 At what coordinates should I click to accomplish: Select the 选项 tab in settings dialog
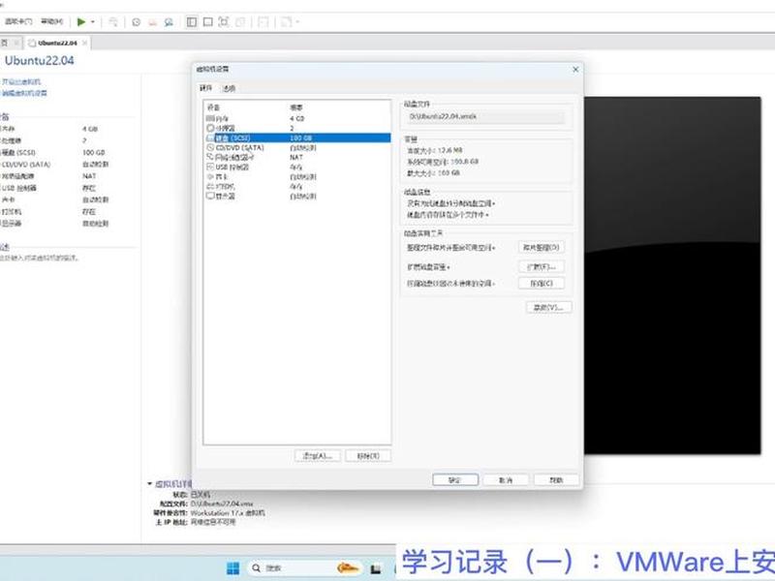click(229, 88)
